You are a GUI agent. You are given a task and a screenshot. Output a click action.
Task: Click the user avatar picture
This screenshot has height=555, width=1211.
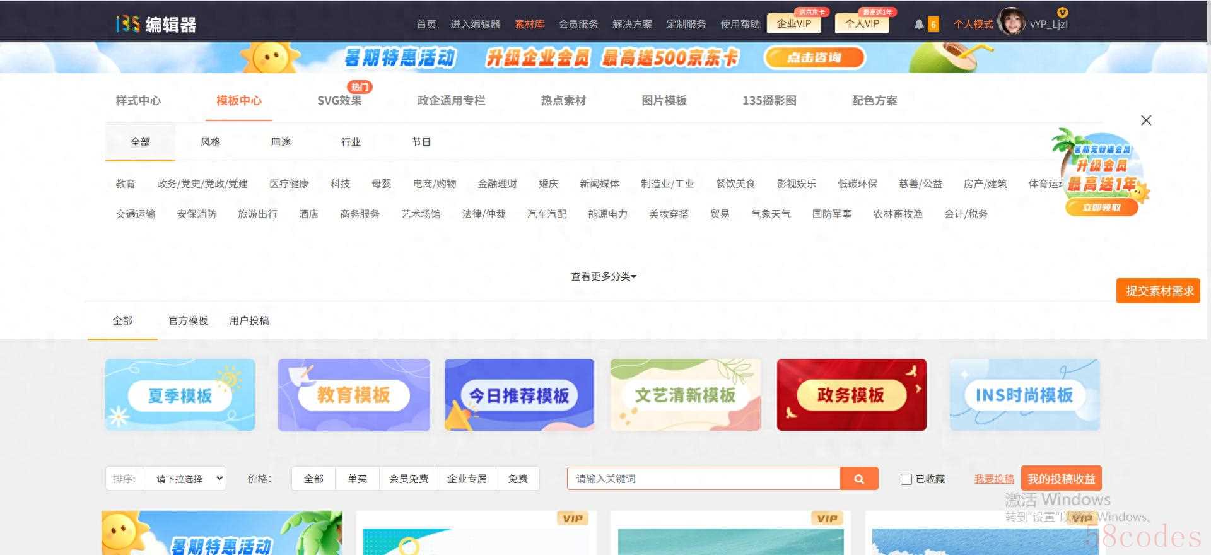(1012, 23)
